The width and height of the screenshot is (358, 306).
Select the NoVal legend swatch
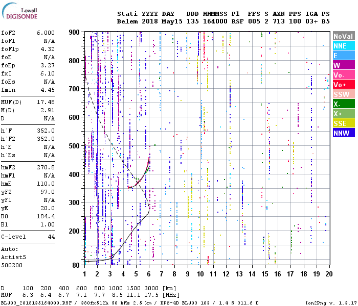(x=344, y=36)
